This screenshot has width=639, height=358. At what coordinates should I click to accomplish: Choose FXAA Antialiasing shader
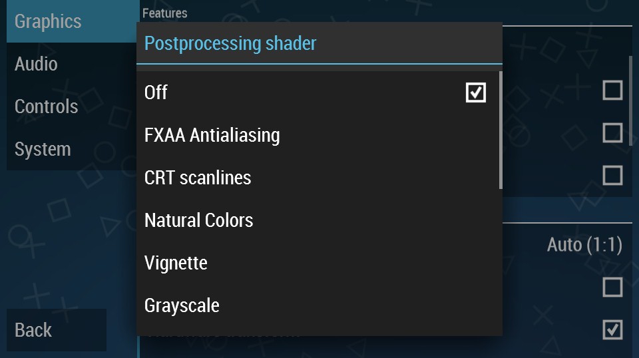(x=212, y=135)
